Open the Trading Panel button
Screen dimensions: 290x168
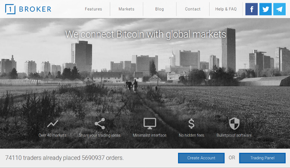262,158
